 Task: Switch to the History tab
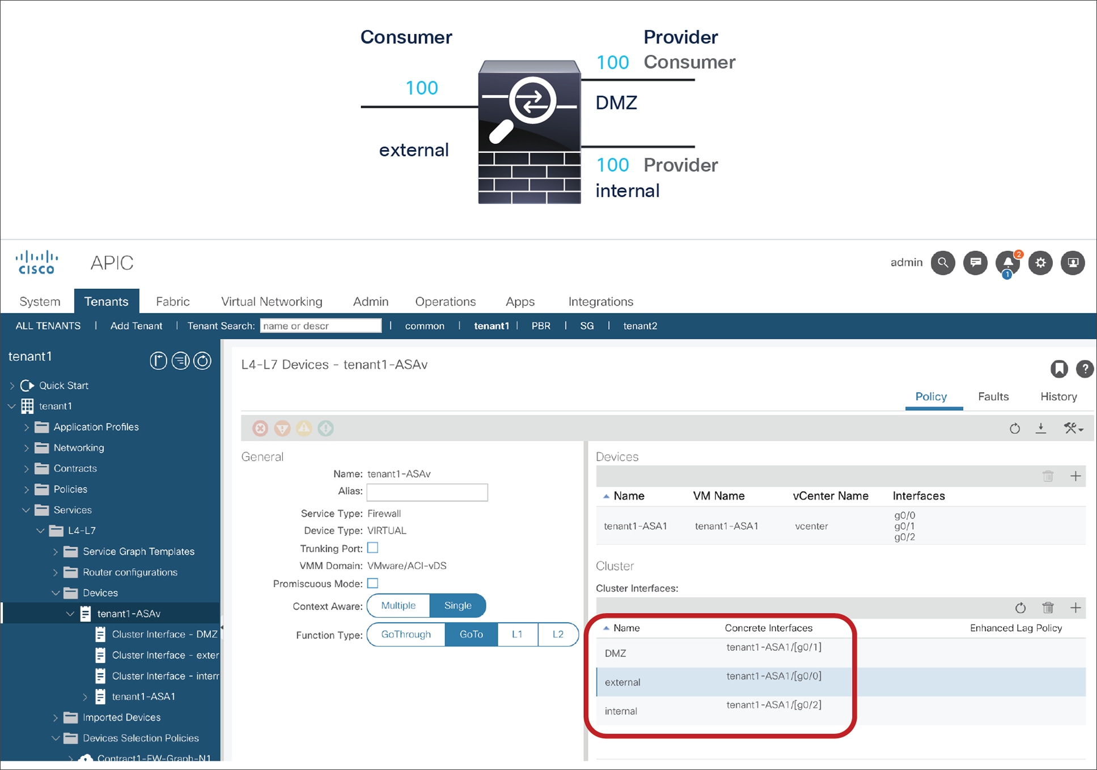pyautogui.click(x=1058, y=397)
